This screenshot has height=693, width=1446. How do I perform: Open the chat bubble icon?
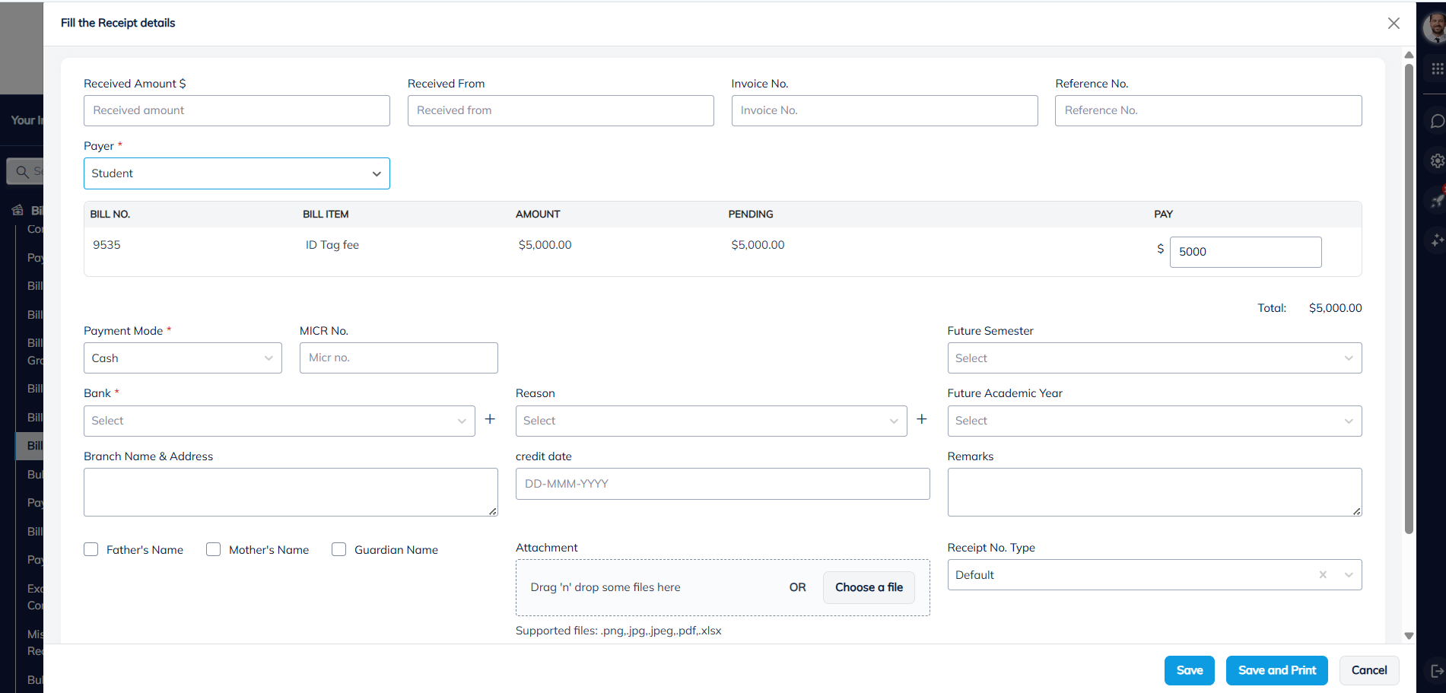(x=1436, y=122)
